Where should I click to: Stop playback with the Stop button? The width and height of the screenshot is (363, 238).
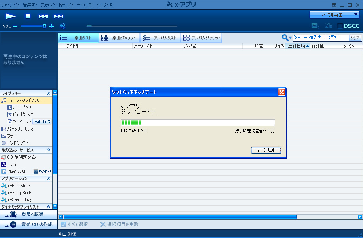pyautogui.click(x=28, y=16)
